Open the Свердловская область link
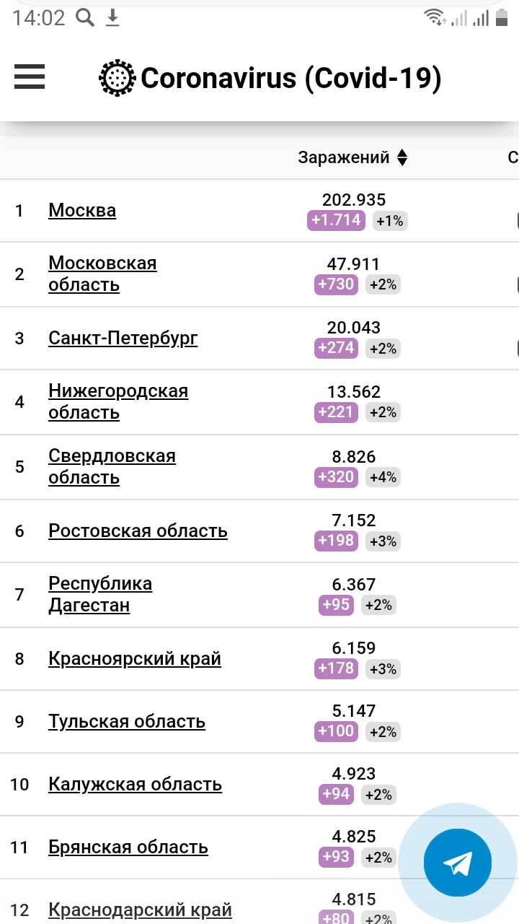Viewport: 519px width, 924px height. pos(112,466)
